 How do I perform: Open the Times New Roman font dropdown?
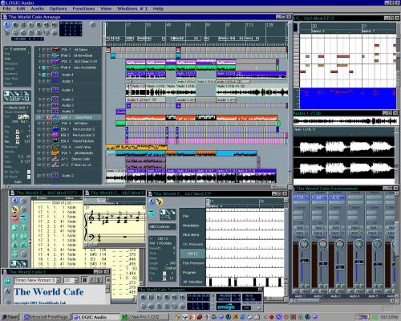(59, 280)
